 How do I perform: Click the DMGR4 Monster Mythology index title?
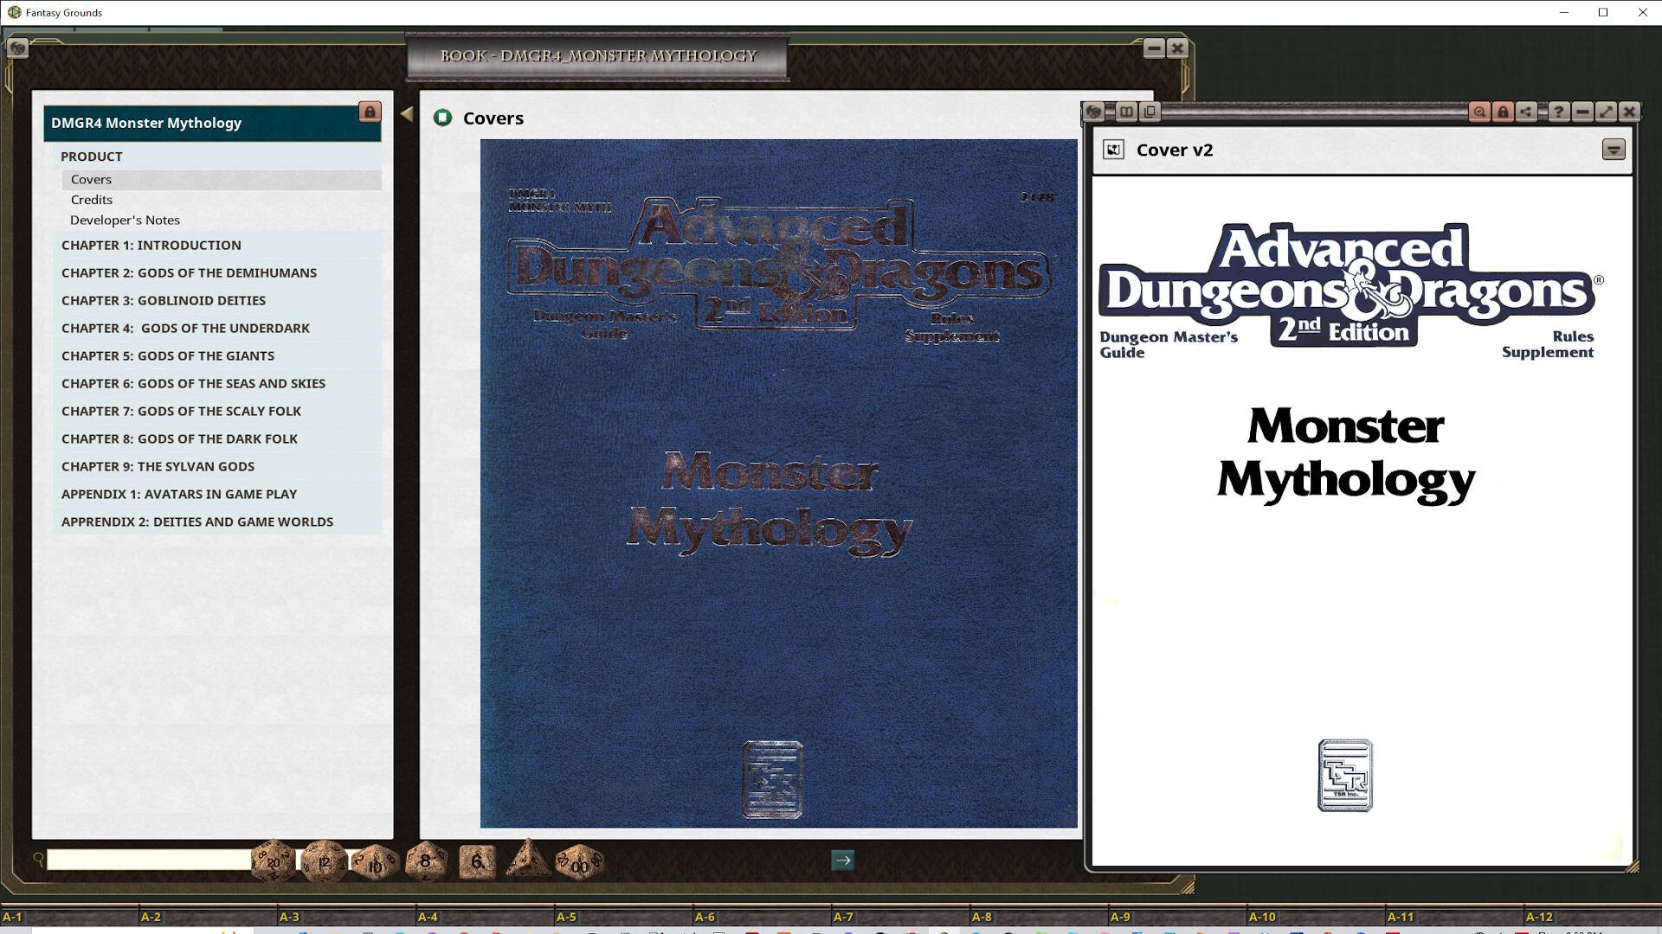click(146, 123)
